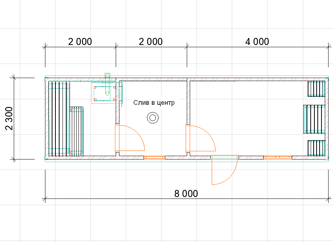Select the 8 000 overall length dimension

pyautogui.click(x=186, y=194)
